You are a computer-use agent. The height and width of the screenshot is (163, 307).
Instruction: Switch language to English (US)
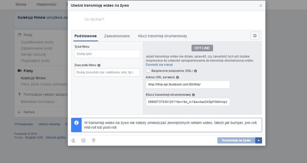pos(34,138)
